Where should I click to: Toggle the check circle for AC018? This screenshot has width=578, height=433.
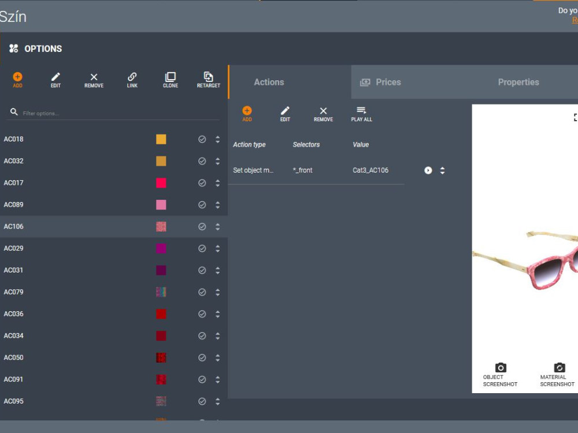point(202,139)
